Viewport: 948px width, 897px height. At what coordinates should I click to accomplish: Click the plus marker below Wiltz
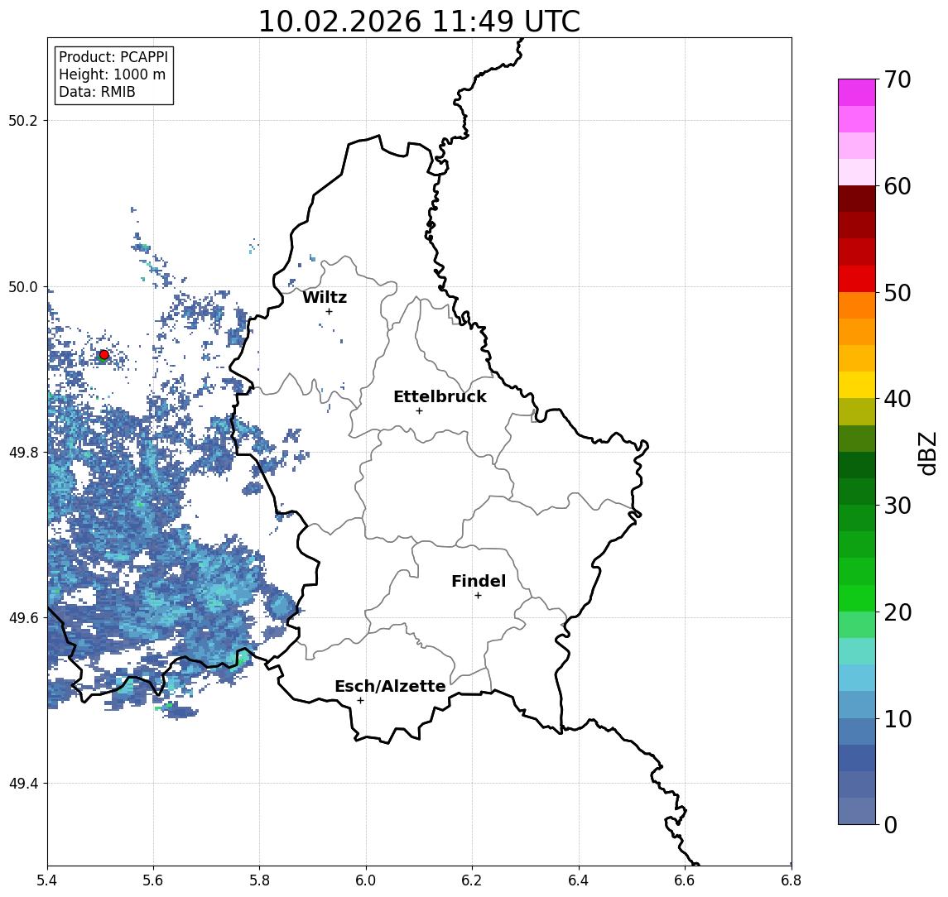coord(329,311)
